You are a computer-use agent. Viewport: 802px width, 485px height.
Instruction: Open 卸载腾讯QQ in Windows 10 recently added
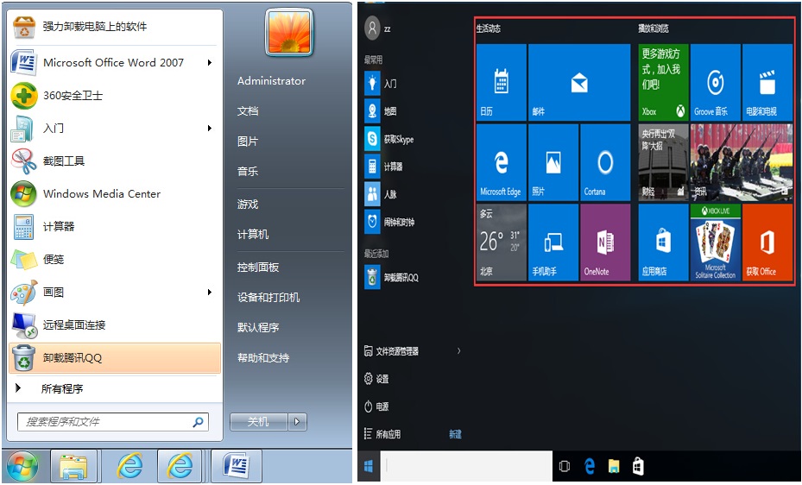point(392,278)
